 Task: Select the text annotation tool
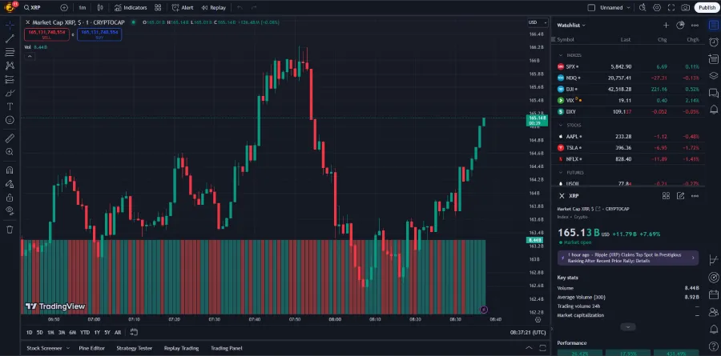[x=10, y=106]
